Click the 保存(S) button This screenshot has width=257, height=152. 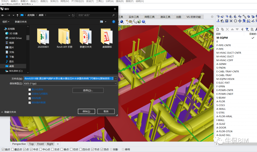pyautogui.click(x=86, y=112)
